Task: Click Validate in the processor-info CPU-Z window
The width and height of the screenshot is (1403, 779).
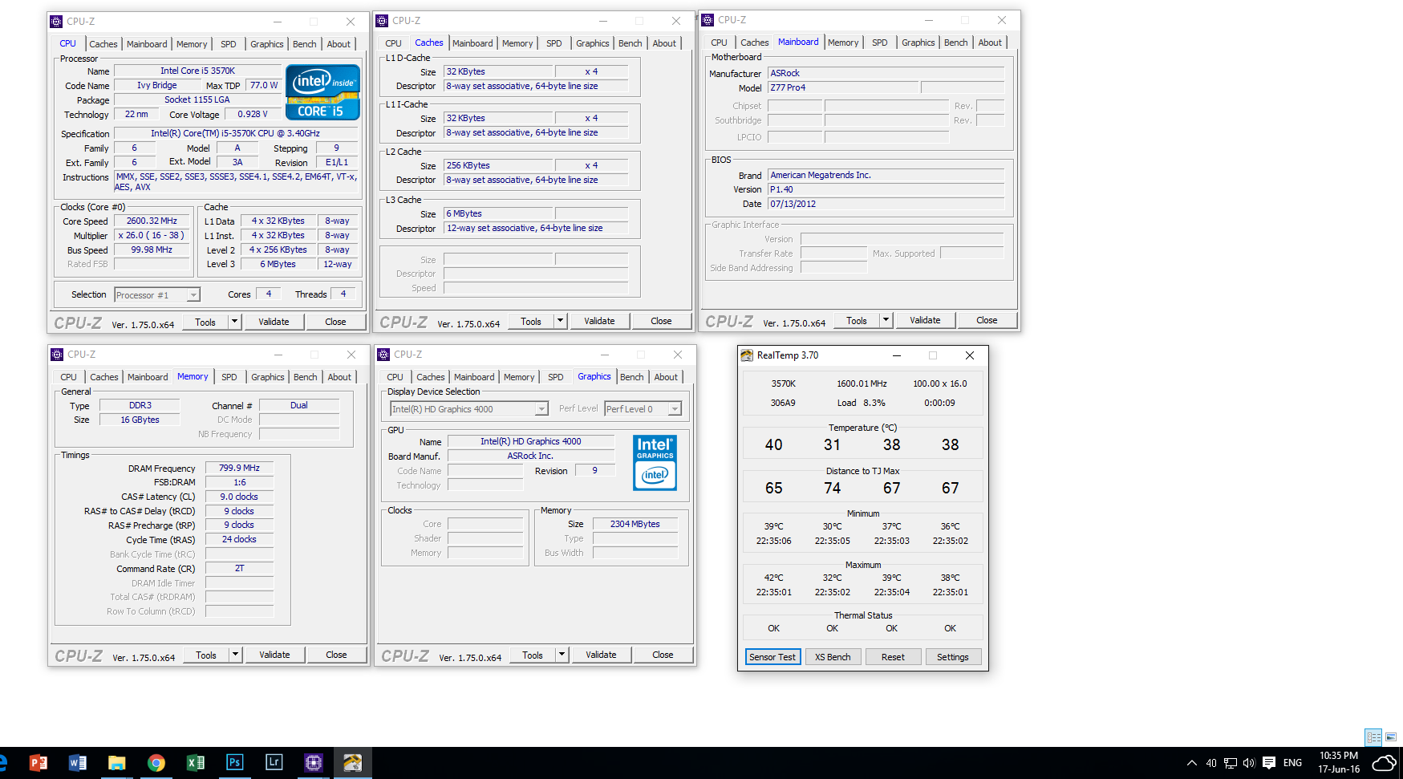Action: click(x=274, y=322)
